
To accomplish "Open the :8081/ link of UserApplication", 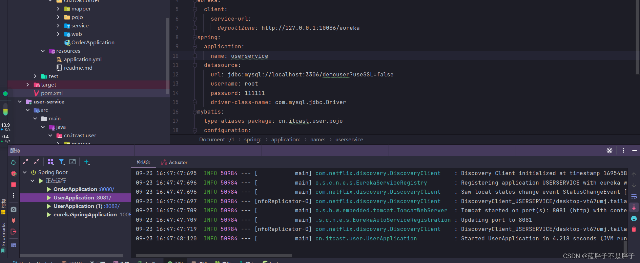I will 103,198.
